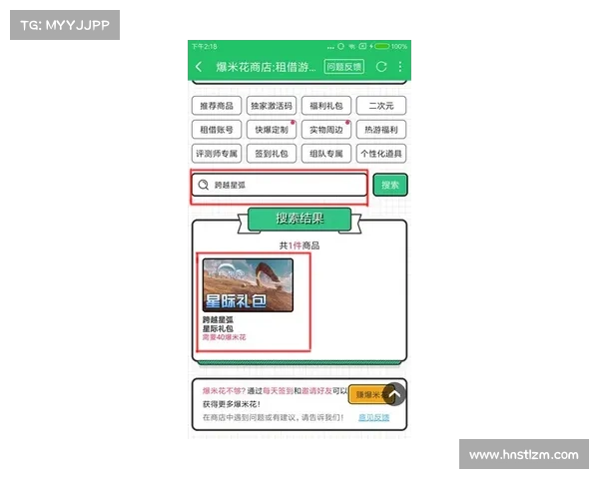Click the 每天签到 link text

click(x=279, y=391)
